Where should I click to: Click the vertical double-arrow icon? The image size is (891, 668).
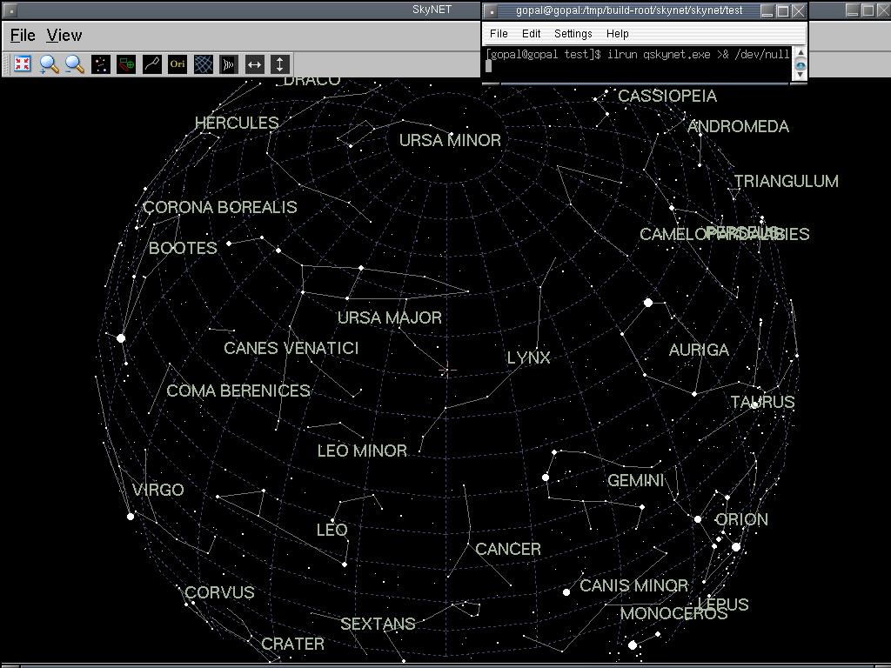coord(279,64)
